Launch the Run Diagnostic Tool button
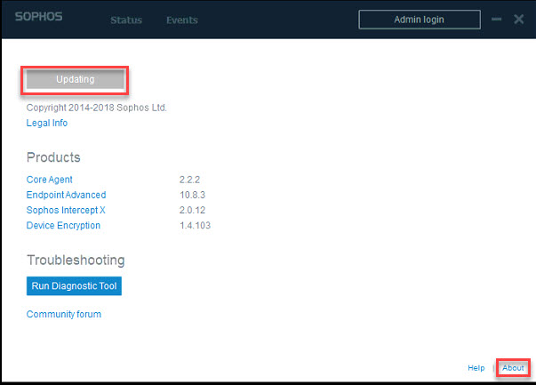The width and height of the screenshot is (536, 385). click(74, 286)
